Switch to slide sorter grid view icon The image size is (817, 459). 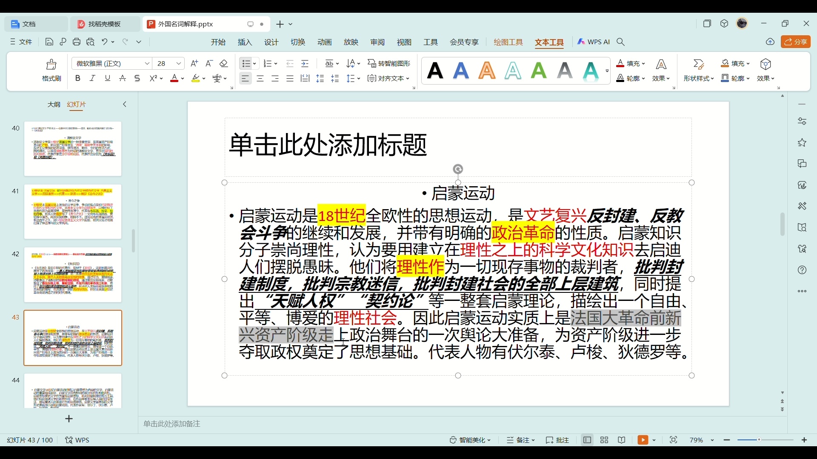(x=605, y=440)
